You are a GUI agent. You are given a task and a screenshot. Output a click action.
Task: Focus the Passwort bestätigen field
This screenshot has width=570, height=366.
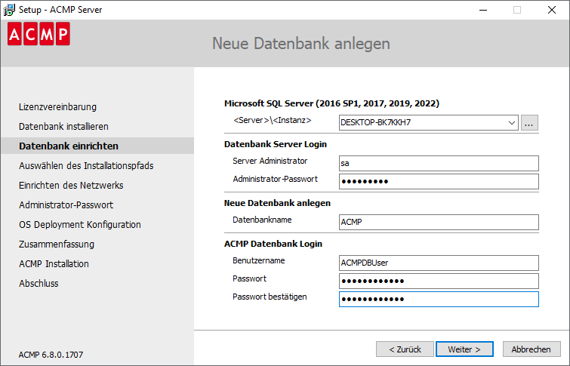pyautogui.click(x=439, y=300)
